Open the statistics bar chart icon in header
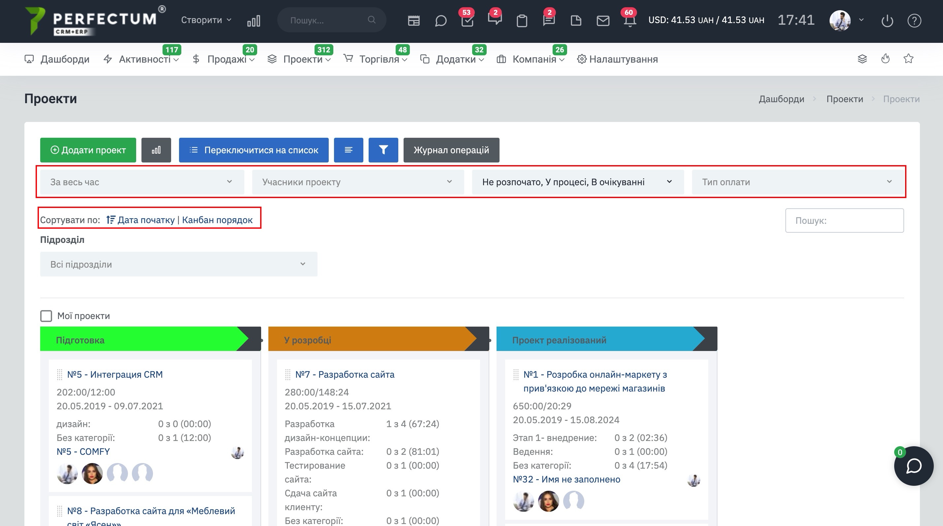Viewport: 943px width, 526px height. click(254, 20)
